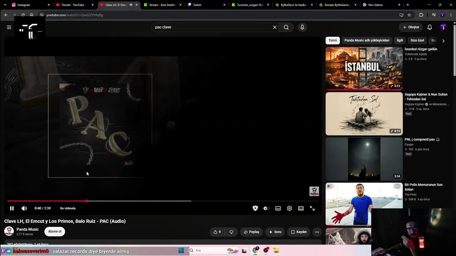The height and width of the screenshot is (256, 456).
Task: Switch to the Instagram tab
Action: pos(31,5)
